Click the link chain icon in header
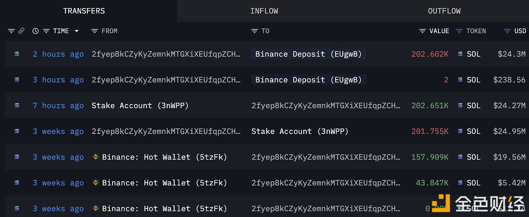 21,31
